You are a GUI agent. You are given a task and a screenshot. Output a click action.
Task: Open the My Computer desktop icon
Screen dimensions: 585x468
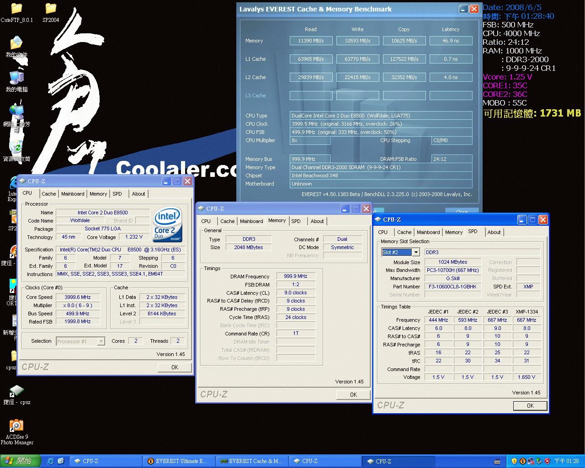(x=16, y=81)
